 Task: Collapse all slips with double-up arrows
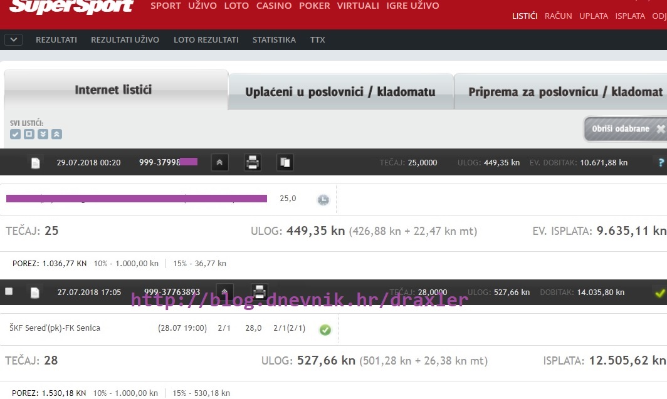pyautogui.click(x=56, y=134)
